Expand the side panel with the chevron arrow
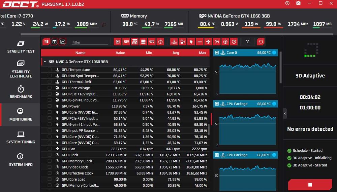 tap(285, 113)
